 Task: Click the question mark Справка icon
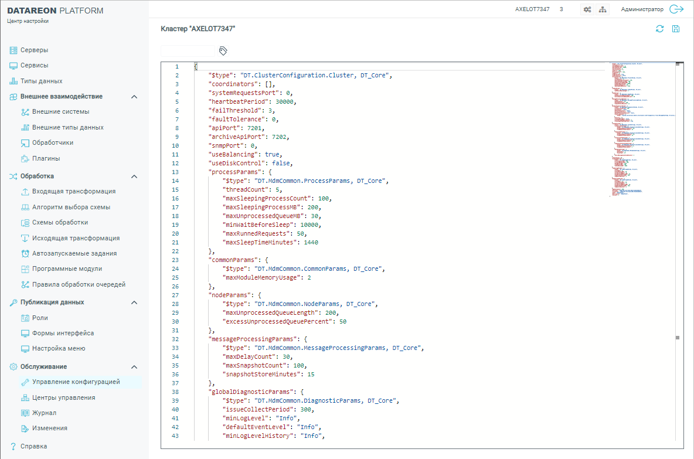coord(13,446)
